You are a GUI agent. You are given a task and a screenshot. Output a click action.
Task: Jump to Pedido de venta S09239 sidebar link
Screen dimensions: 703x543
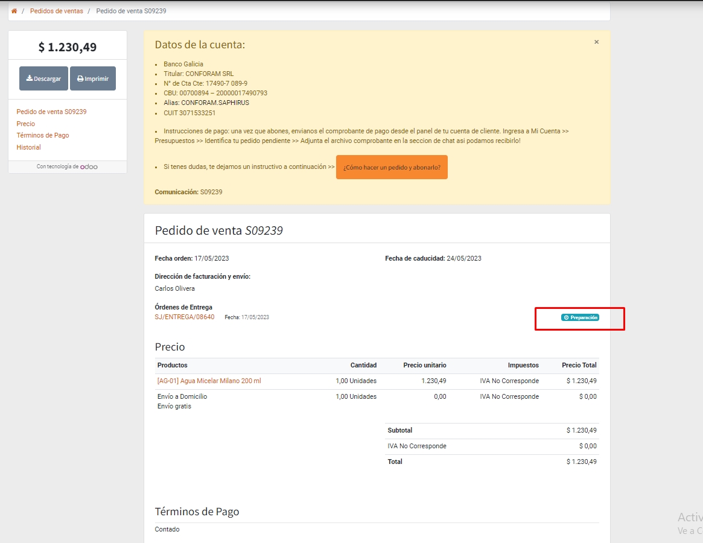click(51, 112)
